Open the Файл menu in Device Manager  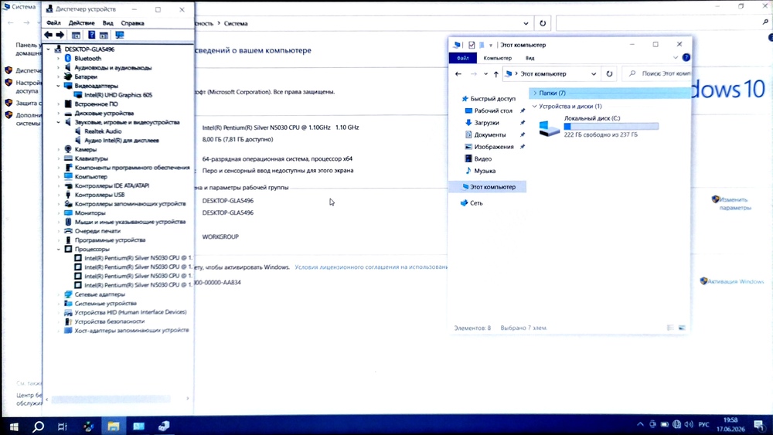pos(53,22)
